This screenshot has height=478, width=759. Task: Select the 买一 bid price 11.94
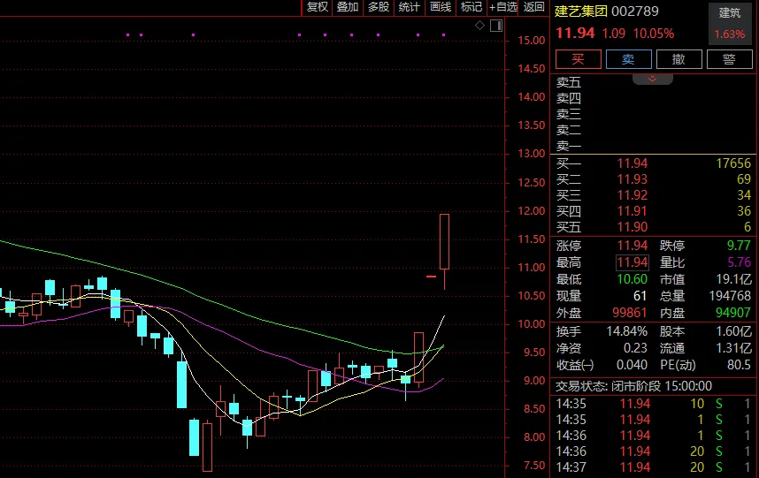632,163
